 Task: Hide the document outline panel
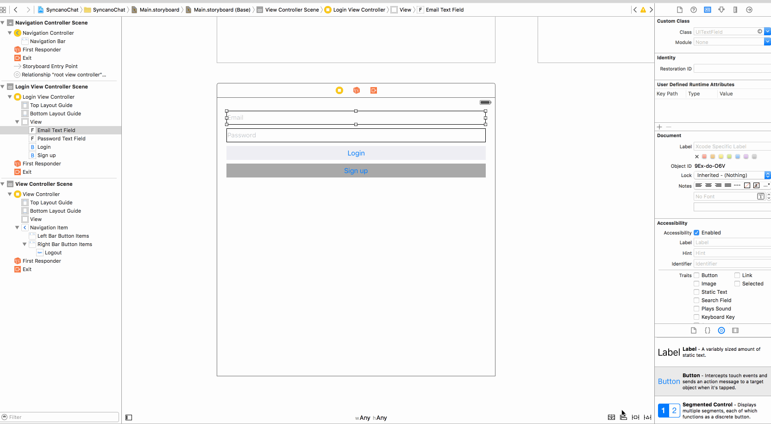click(x=129, y=418)
